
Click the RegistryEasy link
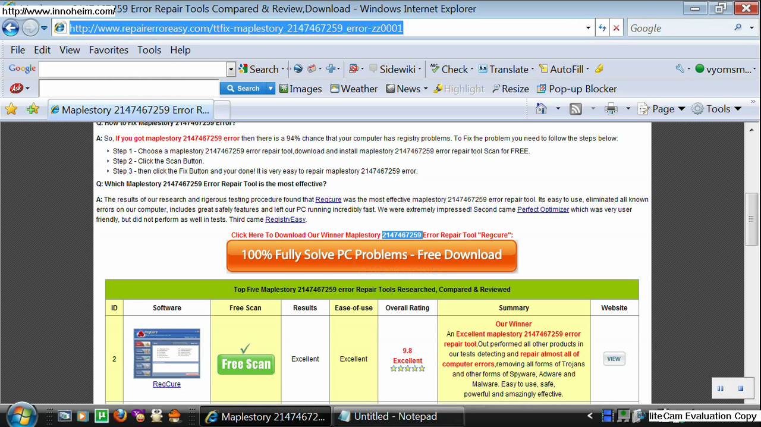pos(285,220)
